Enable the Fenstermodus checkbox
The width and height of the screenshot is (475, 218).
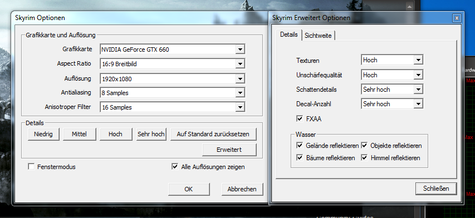[31, 167]
